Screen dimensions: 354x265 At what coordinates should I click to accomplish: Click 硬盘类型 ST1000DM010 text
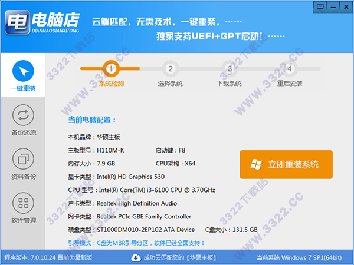(x=132, y=230)
